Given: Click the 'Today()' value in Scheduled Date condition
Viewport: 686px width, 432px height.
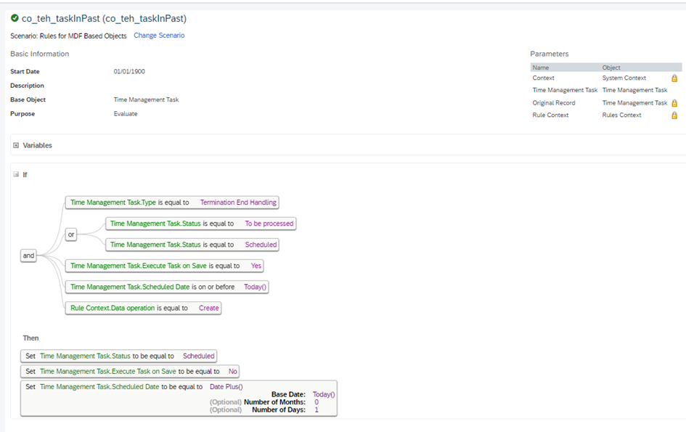Looking at the screenshot, I should coord(255,287).
